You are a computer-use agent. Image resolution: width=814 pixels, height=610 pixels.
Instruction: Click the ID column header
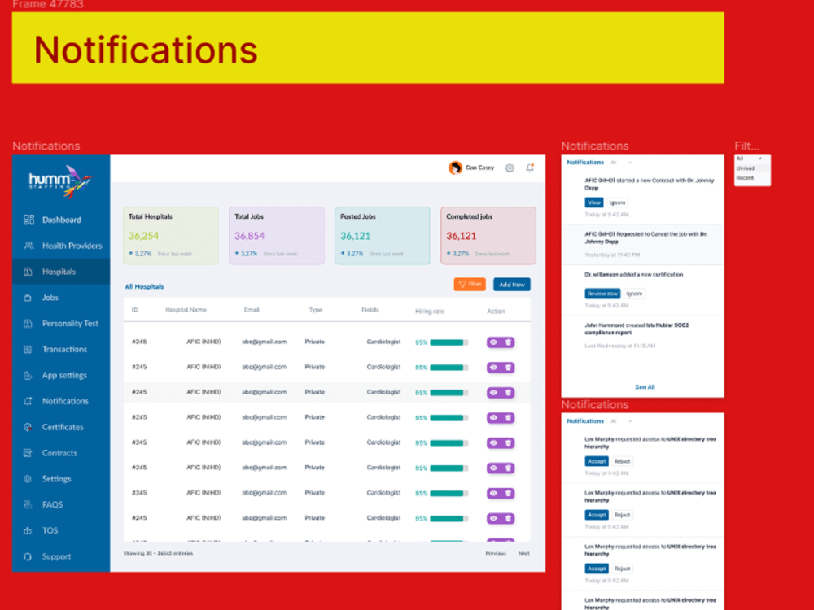[134, 310]
